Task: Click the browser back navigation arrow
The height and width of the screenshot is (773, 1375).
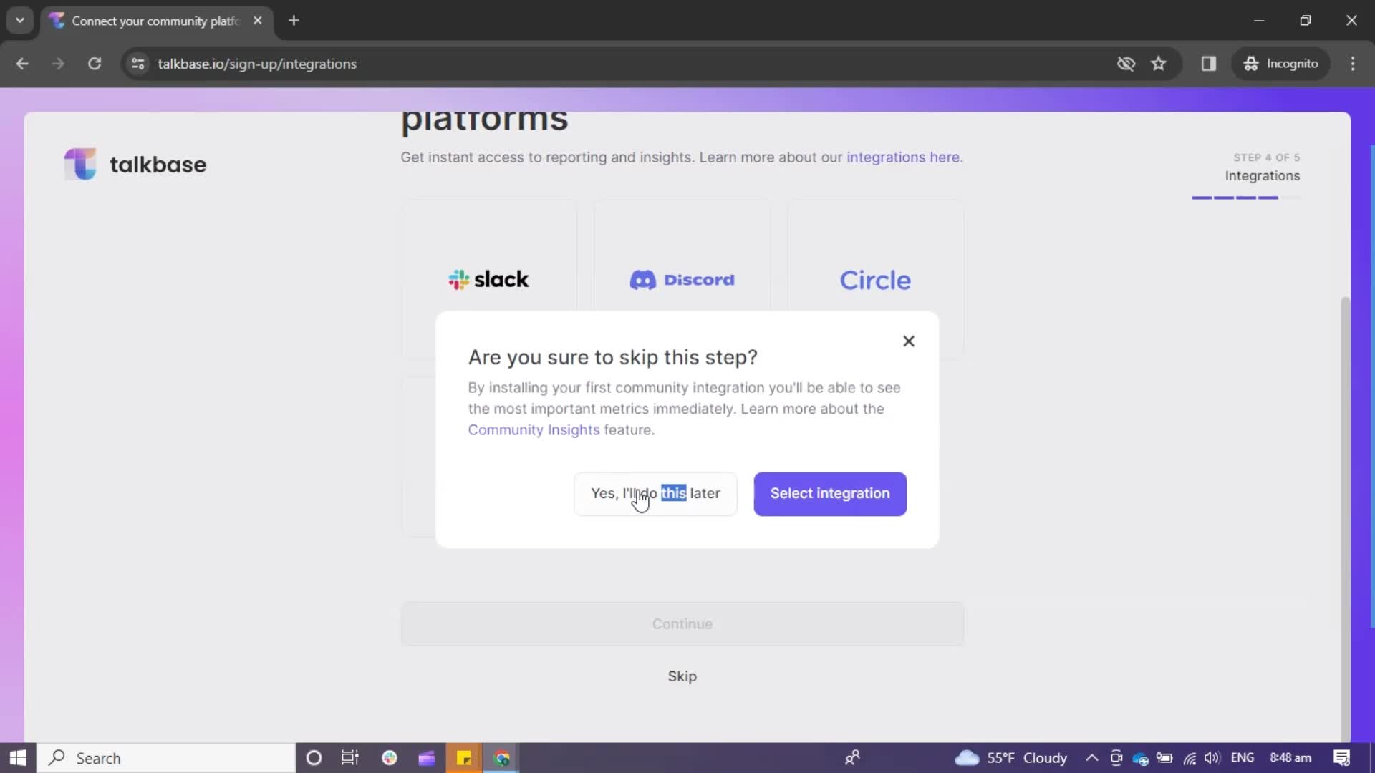Action: coord(23,63)
